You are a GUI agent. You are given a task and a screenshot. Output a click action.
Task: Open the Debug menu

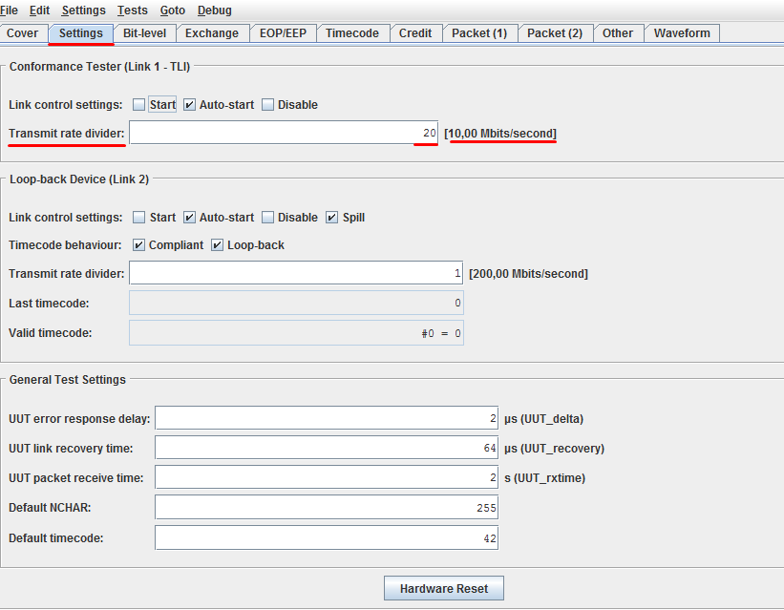(x=214, y=11)
